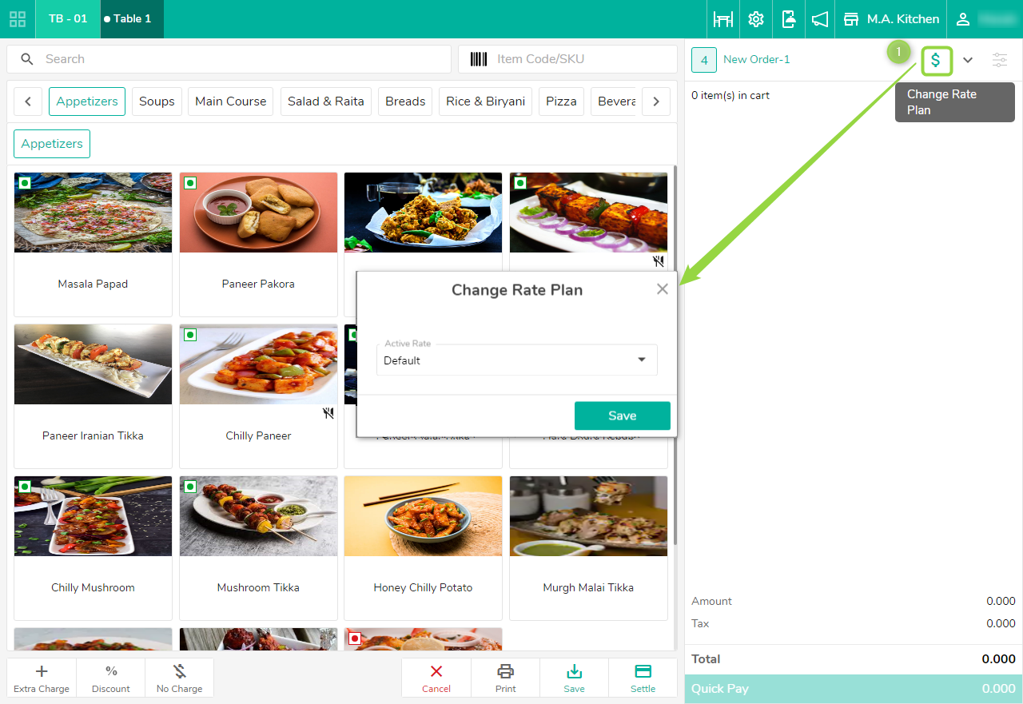The width and height of the screenshot is (1023, 704).
Task: Click the menu items scrollbar
Action: pyautogui.click(x=675, y=355)
